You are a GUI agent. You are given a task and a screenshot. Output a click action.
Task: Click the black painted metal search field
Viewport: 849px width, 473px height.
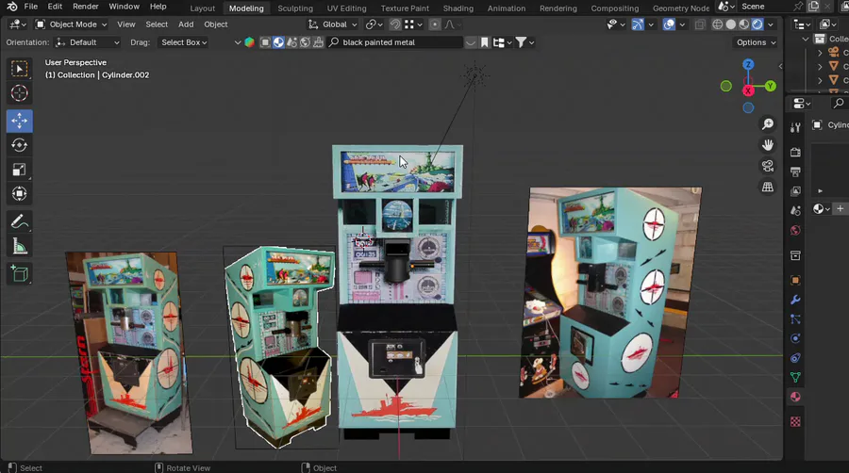[395, 42]
